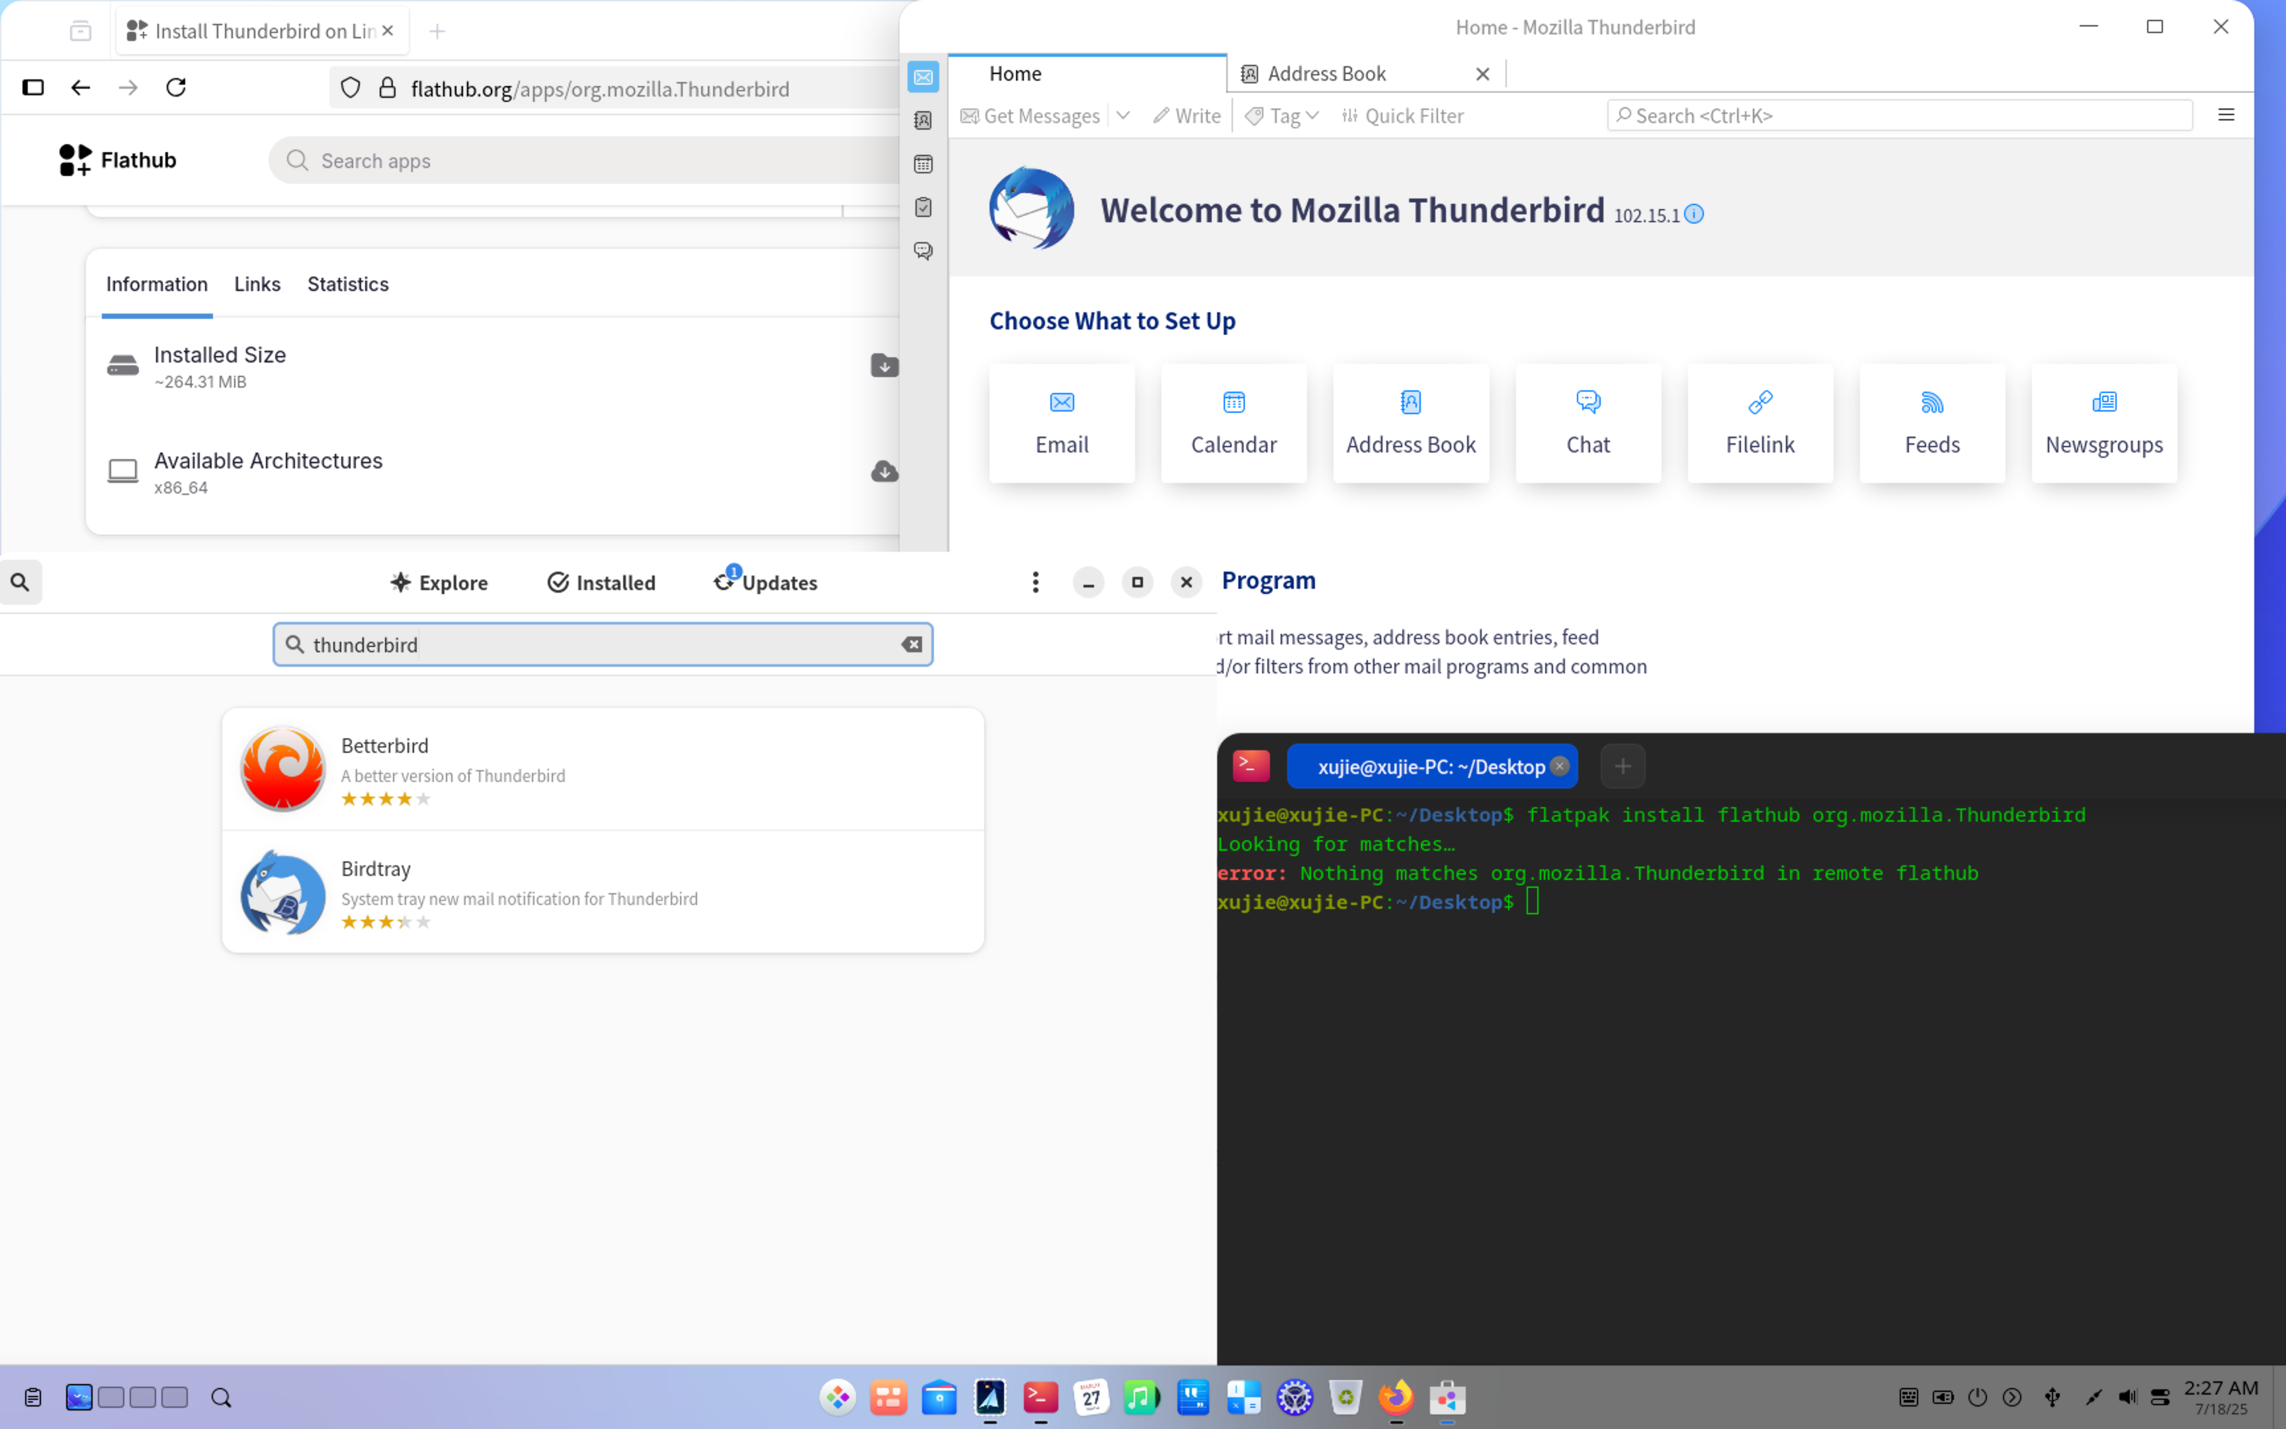
Task: Open Firefox from the taskbar dock
Action: pyautogui.click(x=1396, y=1397)
